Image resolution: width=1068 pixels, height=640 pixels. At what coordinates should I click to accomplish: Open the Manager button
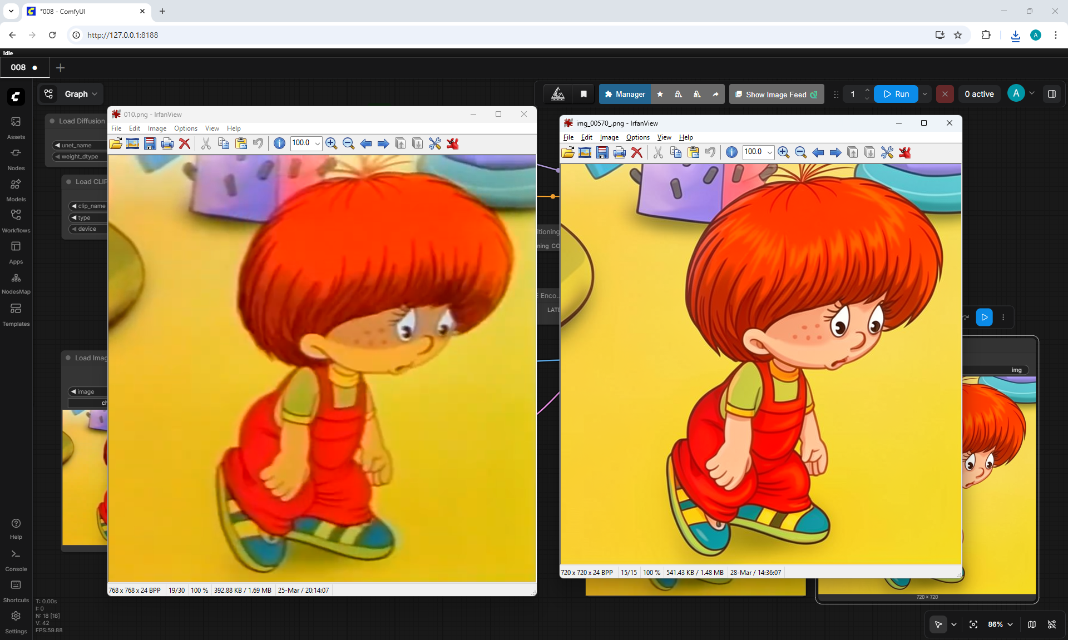click(625, 94)
